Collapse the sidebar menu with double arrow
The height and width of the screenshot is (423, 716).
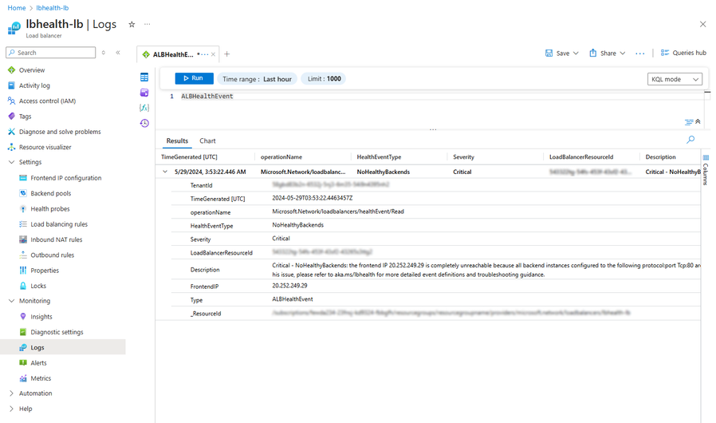(118, 53)
